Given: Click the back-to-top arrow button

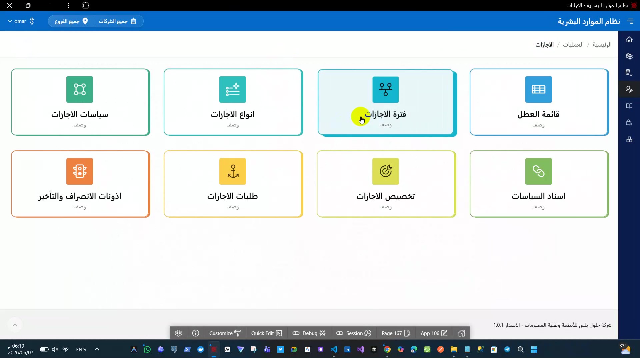Looking at the screenshot, I should click(15, 325).
